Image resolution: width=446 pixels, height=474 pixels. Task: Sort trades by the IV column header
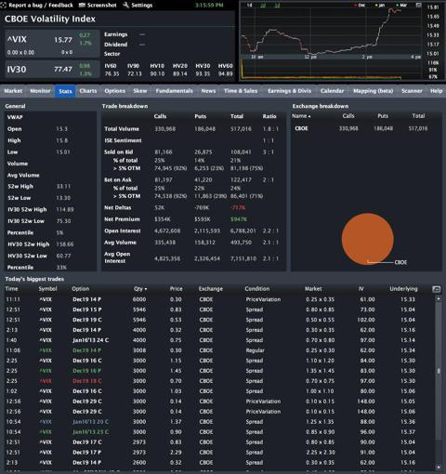361,289
